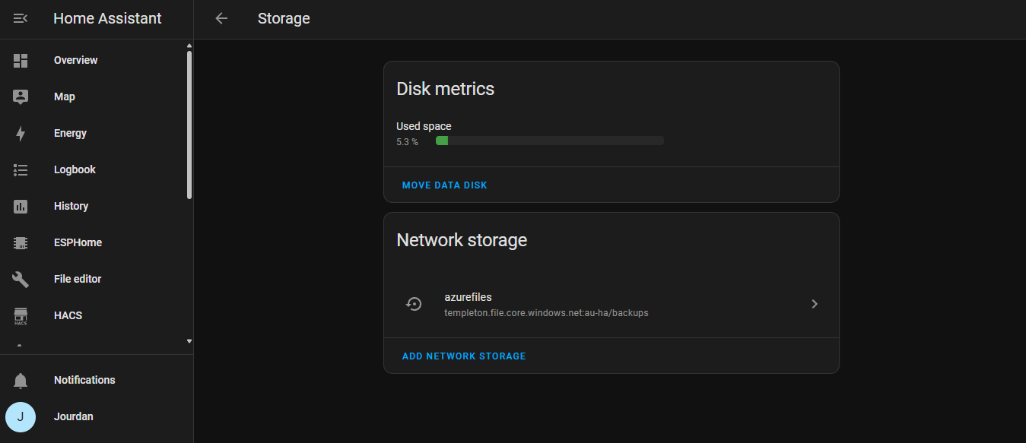Click the Used space progress bar
1026x443 pixels.
click(x=549, y=141)
